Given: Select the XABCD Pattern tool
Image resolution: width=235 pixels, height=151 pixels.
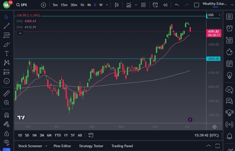Looking at the screenshot, I should [6, 63].
